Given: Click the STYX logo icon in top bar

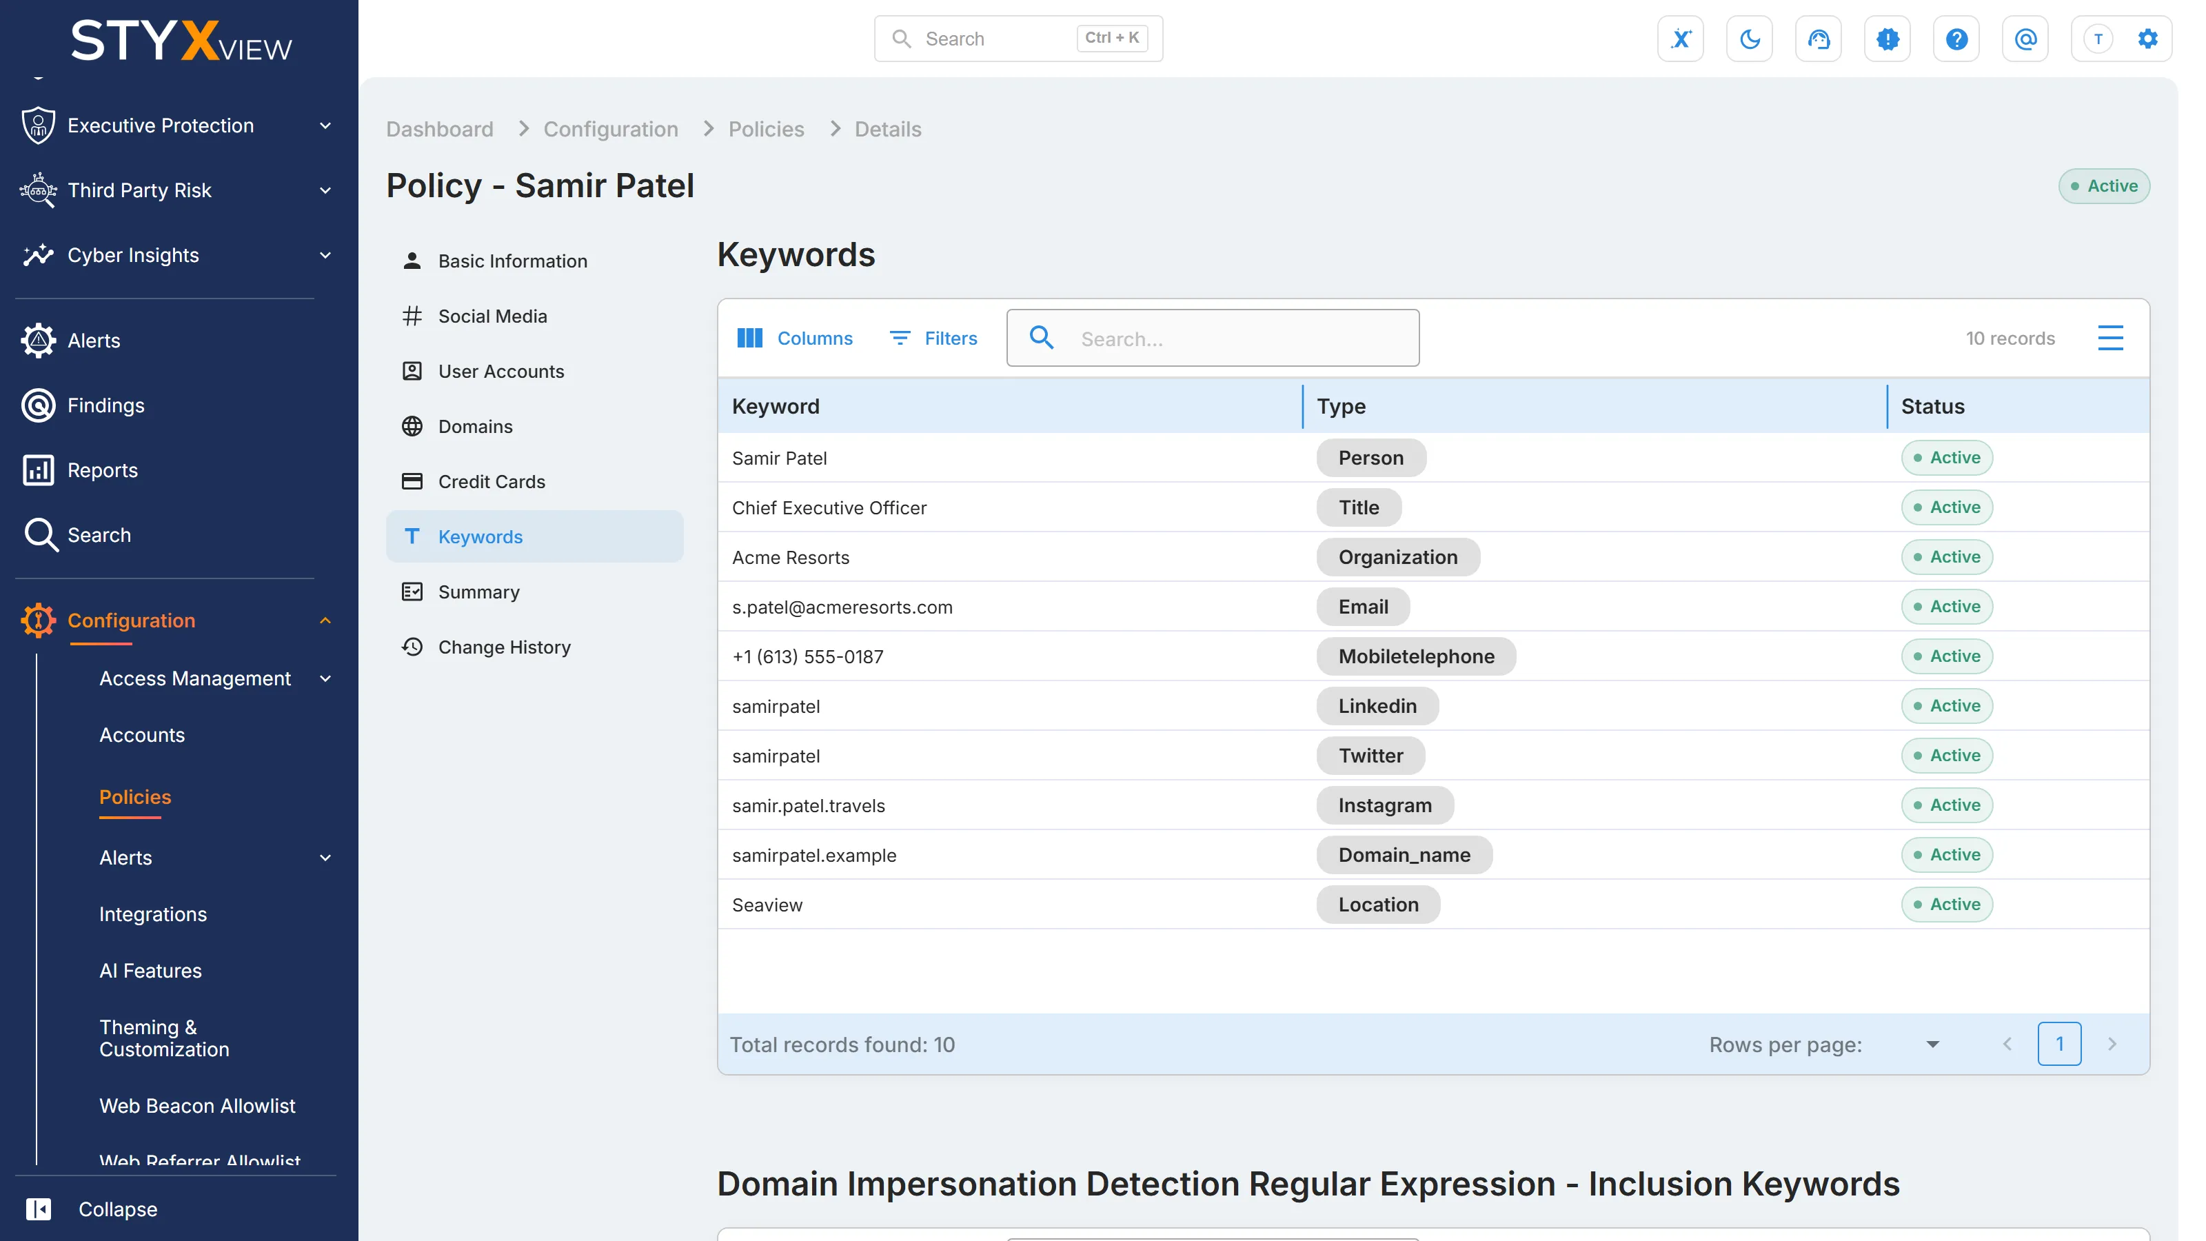Looking at the screenshot, I should [x=1680, y=39].
